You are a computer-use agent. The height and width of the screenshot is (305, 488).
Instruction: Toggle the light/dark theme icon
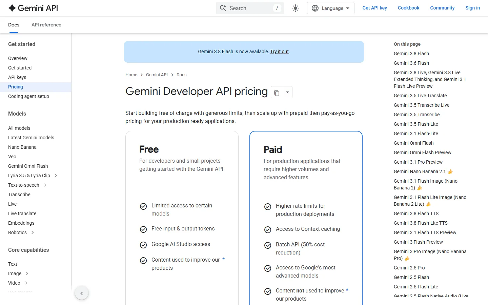point(296,8)
